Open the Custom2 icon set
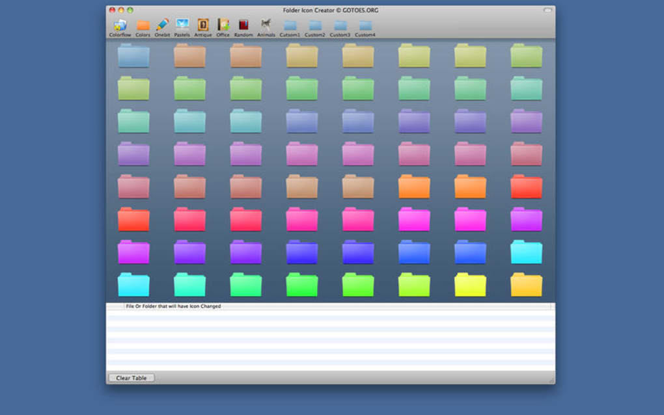664x415 pixels. click(x=314, y=25)
